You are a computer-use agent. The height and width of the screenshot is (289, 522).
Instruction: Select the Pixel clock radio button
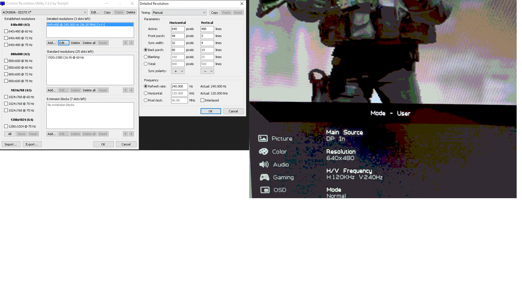pyautogui.click(x=146, y=100)
